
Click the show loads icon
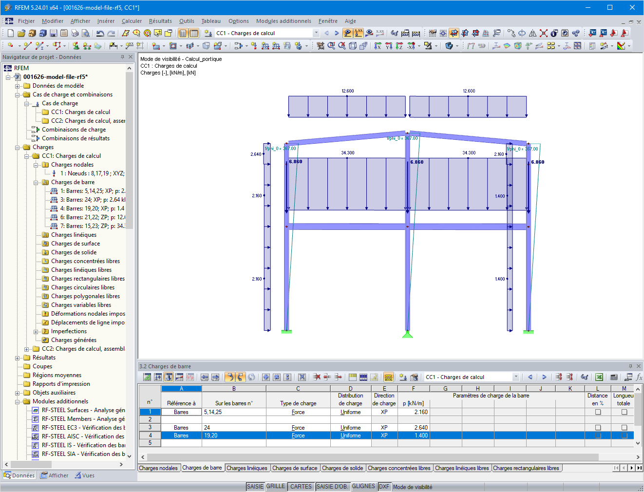tap(347, 33)
